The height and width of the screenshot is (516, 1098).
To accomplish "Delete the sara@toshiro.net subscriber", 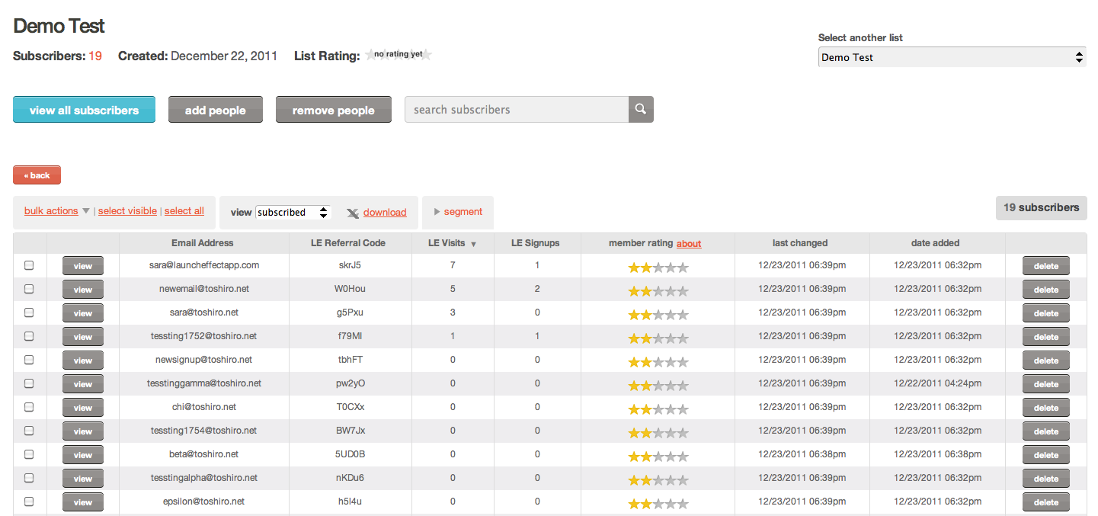I will [1046, 313].
